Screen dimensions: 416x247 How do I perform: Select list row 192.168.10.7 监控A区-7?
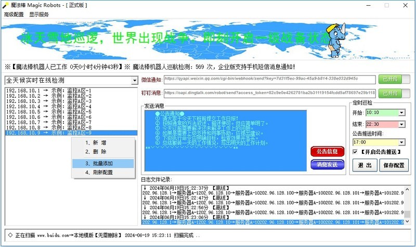[x=71, y=122]
